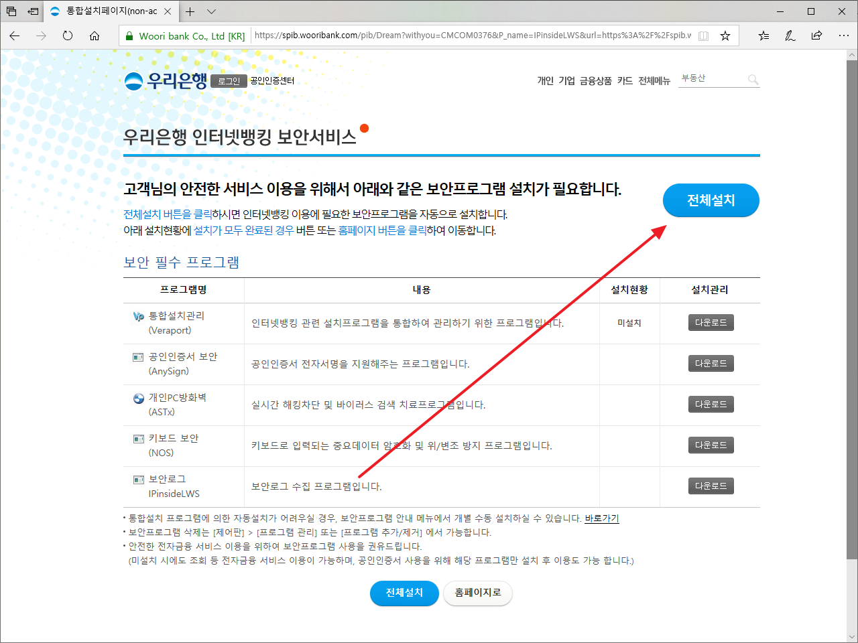Click the tab preview icon at top-left

11,11
